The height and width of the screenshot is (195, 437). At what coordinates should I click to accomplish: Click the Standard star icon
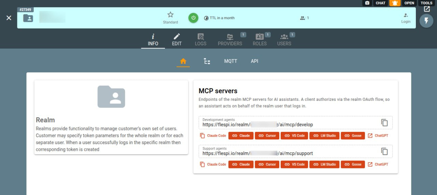(x=170, y=15)
